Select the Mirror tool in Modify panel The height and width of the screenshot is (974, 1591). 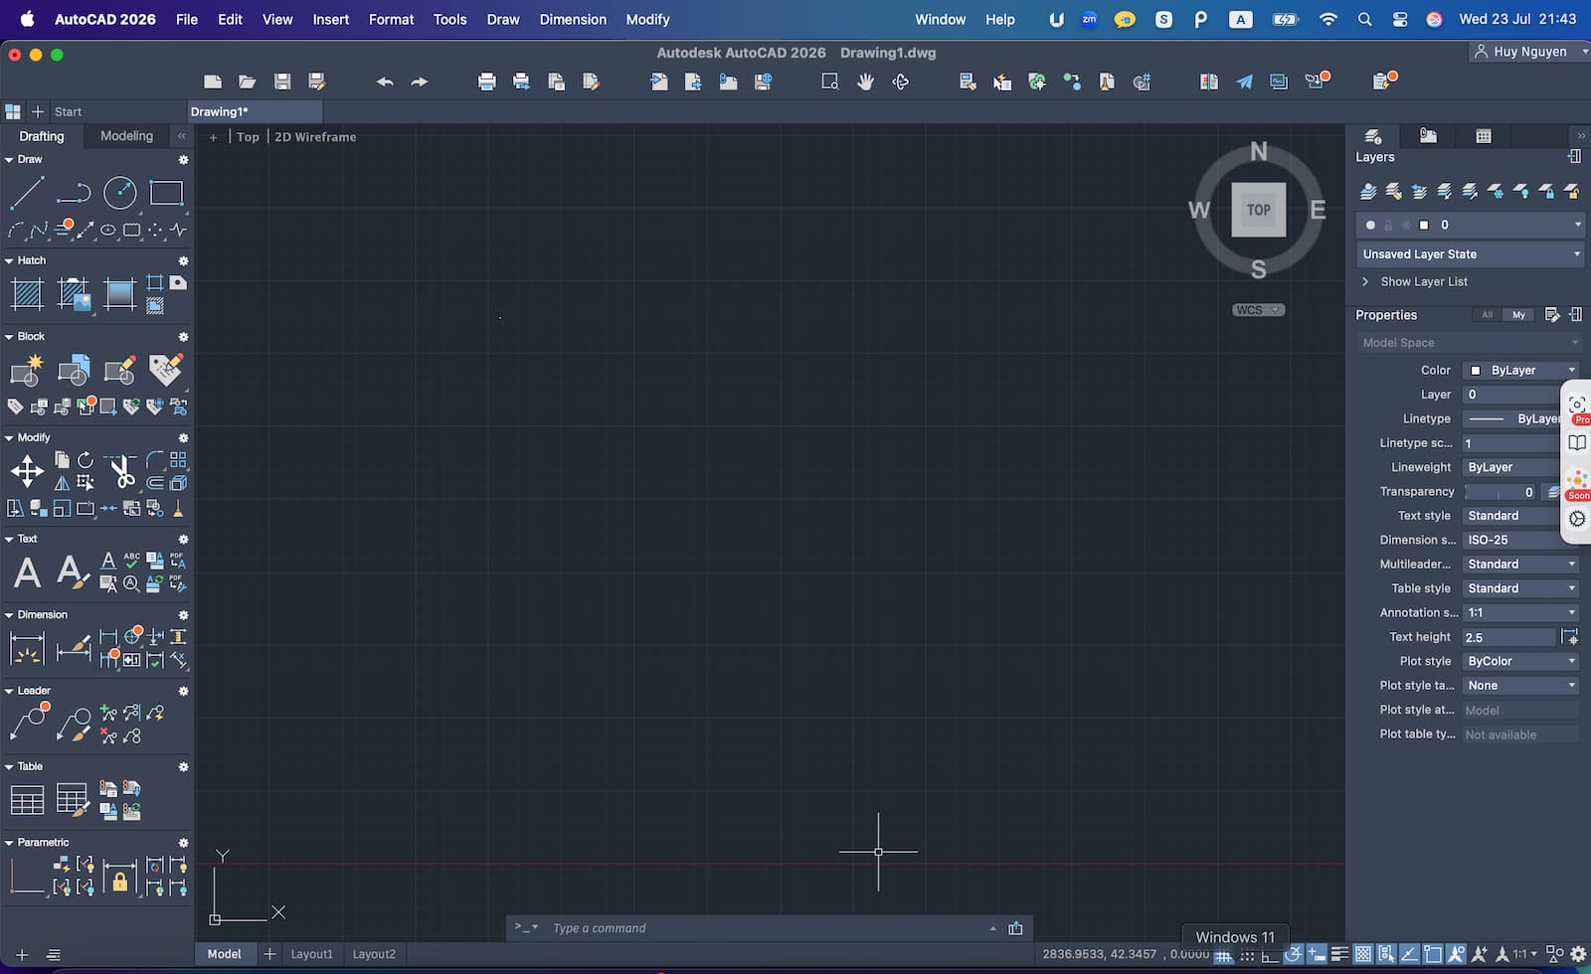click(x=62, y=483)
